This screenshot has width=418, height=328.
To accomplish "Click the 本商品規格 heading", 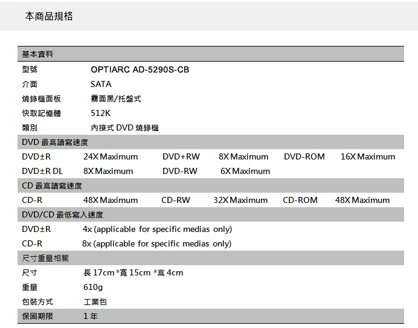I will tap(49, 16).
